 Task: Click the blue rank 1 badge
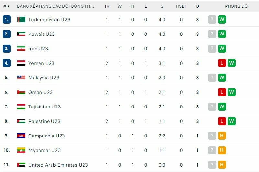coord(6,20)
